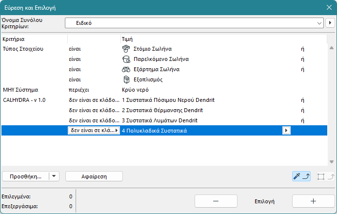Click the Προσθήκη... button
This screenshot has width=337, height=214.
25,176
